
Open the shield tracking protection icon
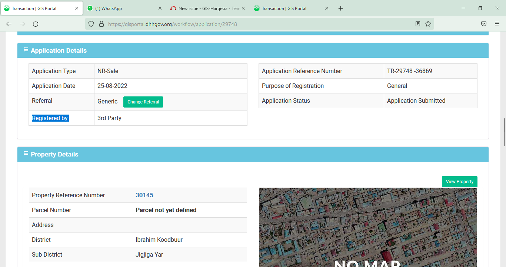(x=91, y=24)
